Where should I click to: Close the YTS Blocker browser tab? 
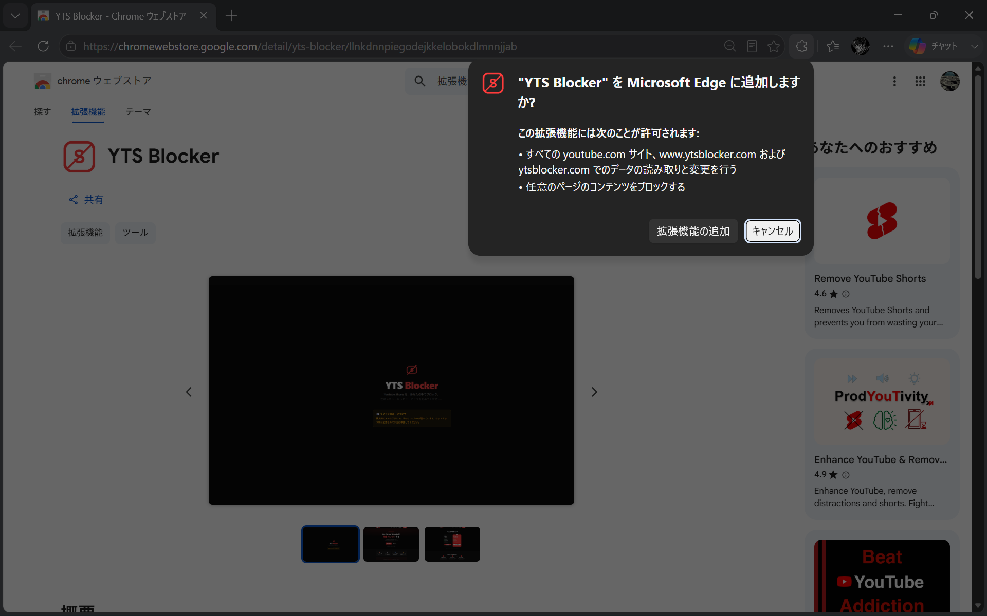click(x=204, y=16)
